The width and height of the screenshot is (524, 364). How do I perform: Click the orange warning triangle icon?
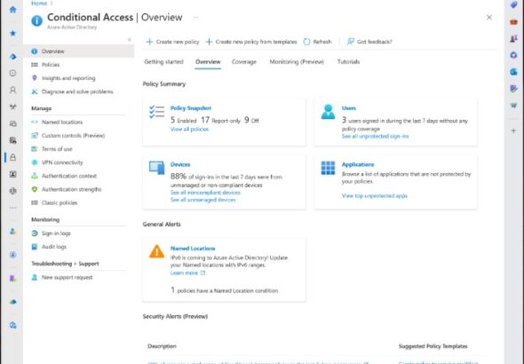156,251
